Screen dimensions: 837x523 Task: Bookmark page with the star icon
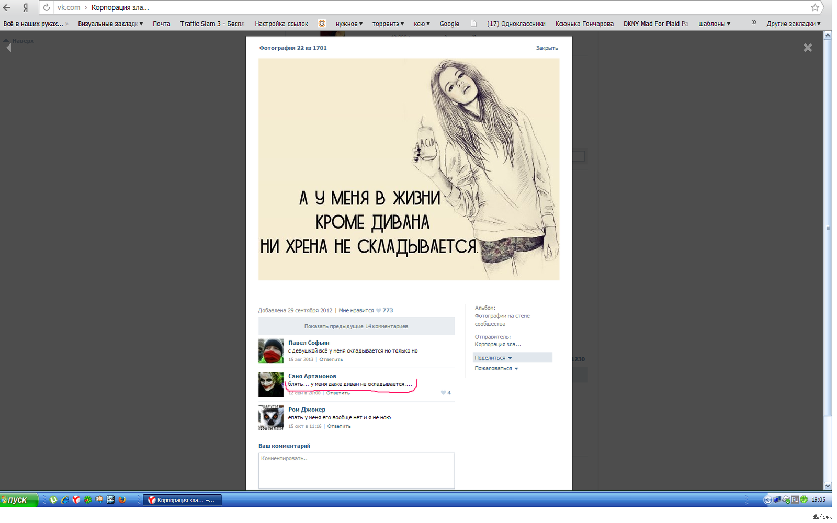coord(815,7)
